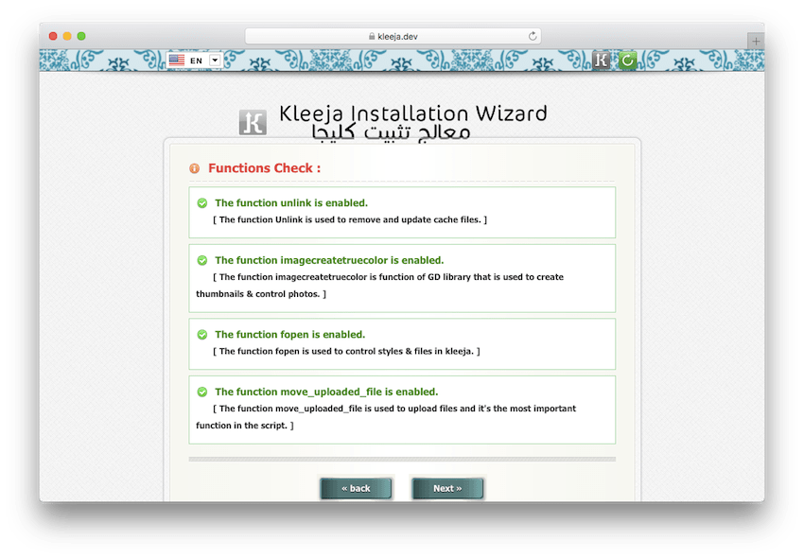
Task: Open the EN language dropdown arrow
Action: point(216,60)
